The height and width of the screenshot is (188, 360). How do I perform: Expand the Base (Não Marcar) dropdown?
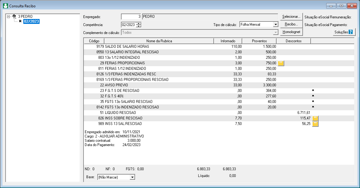click(132, 177)
